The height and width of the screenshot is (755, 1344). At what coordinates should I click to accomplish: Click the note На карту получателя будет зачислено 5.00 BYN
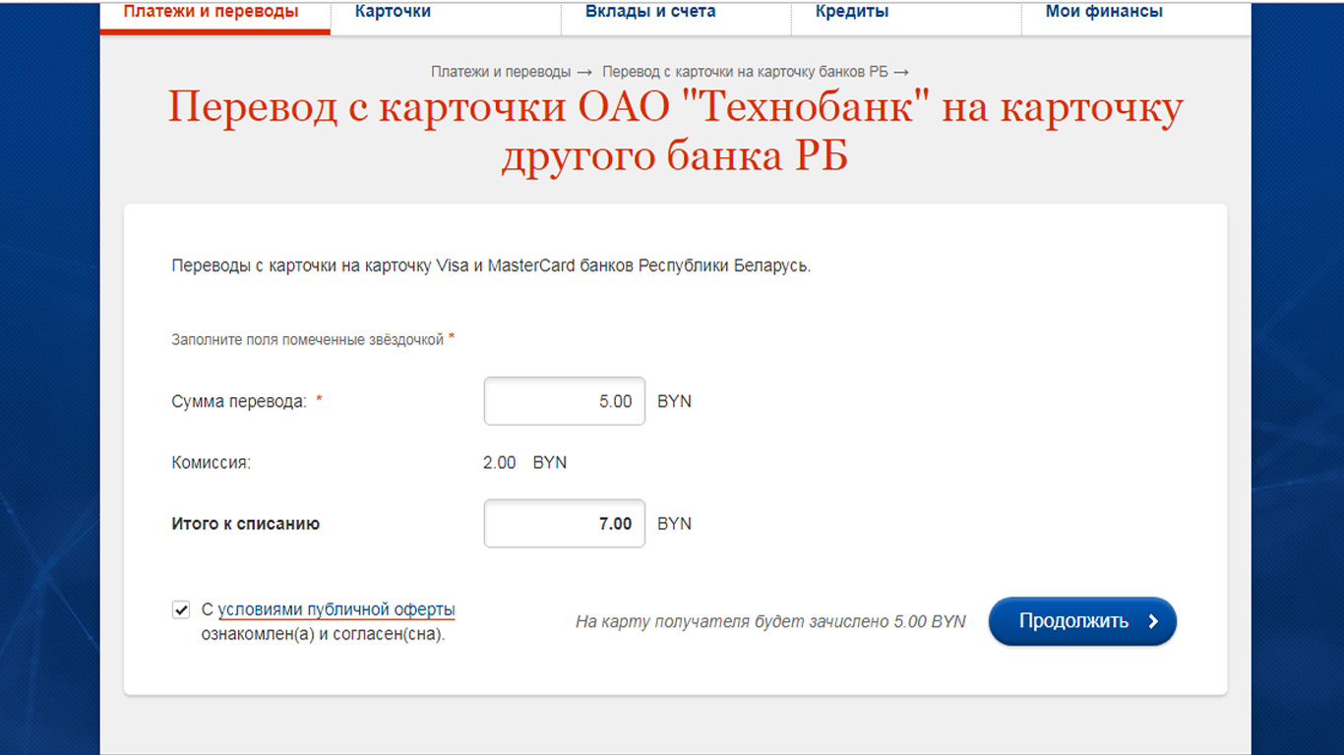click(x=770, y=622)
